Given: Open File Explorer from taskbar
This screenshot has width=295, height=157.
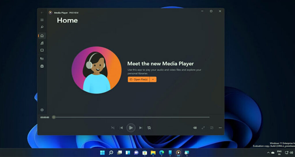Looking at the screenshot, I should coord(153,152).
